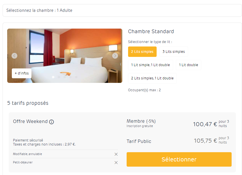Choose 2 Lits simples, 1 Lit double option
242x175 pixels.
coord(152,78)
